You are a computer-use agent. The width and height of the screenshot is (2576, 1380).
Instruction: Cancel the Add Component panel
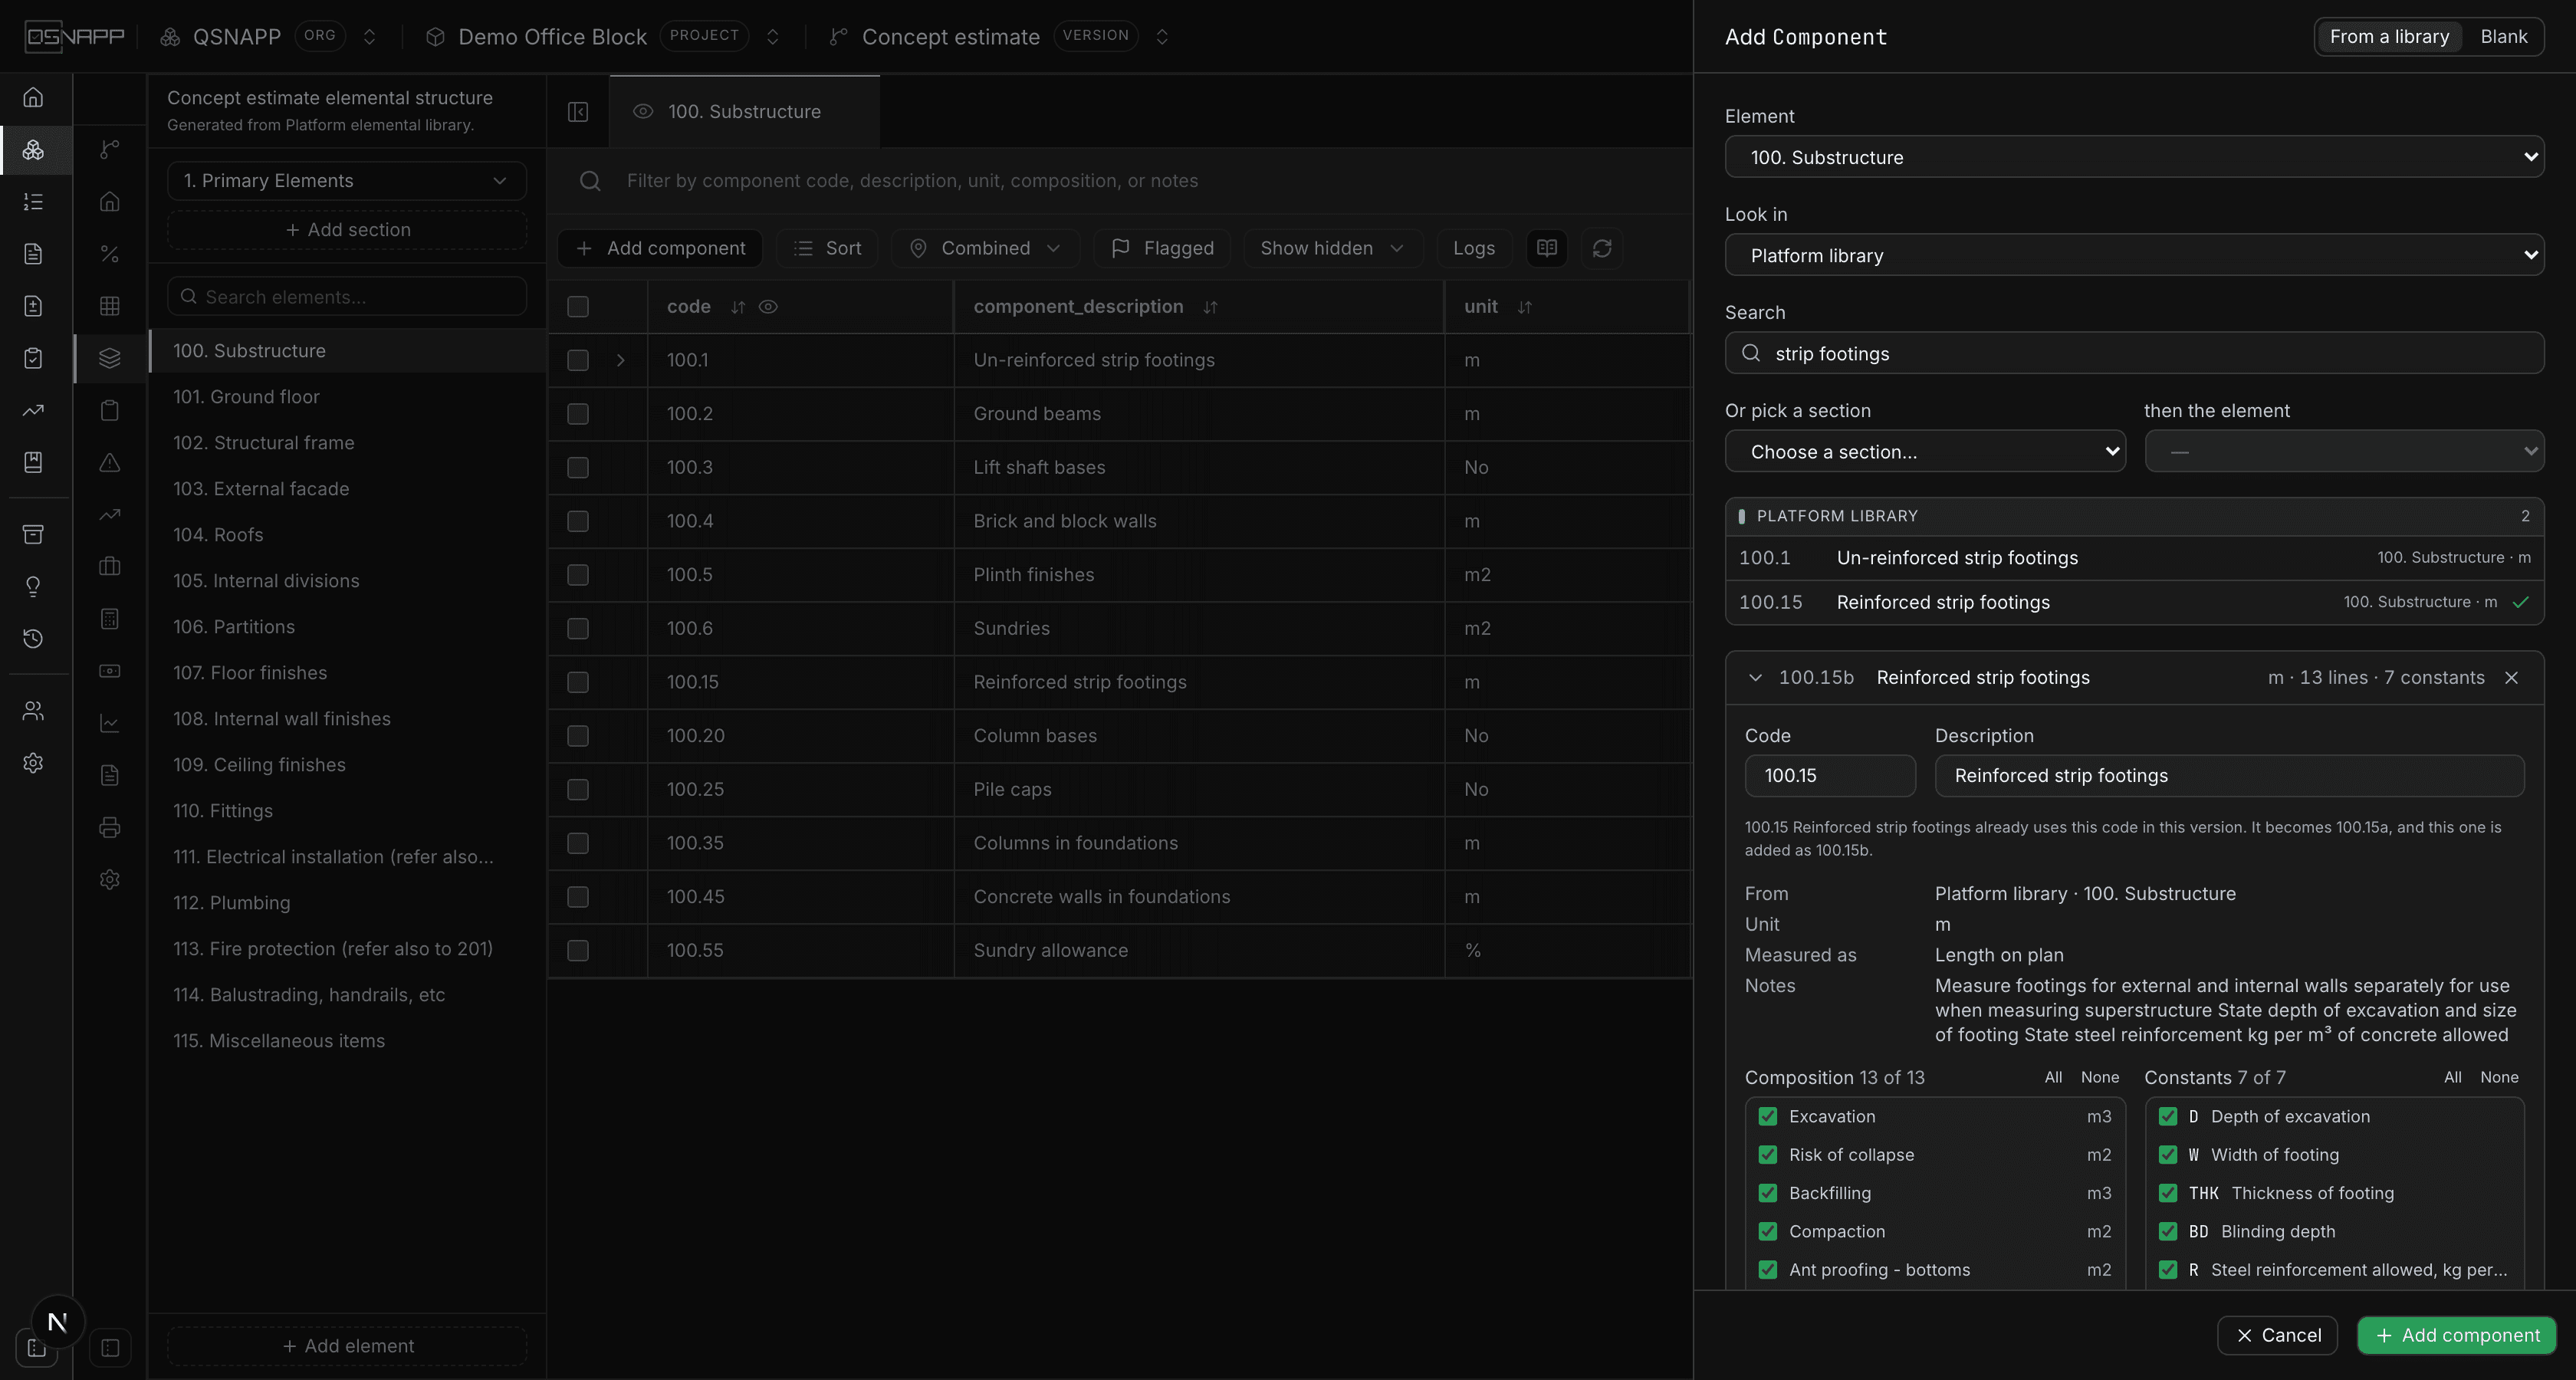(x=2277, y=1335)
